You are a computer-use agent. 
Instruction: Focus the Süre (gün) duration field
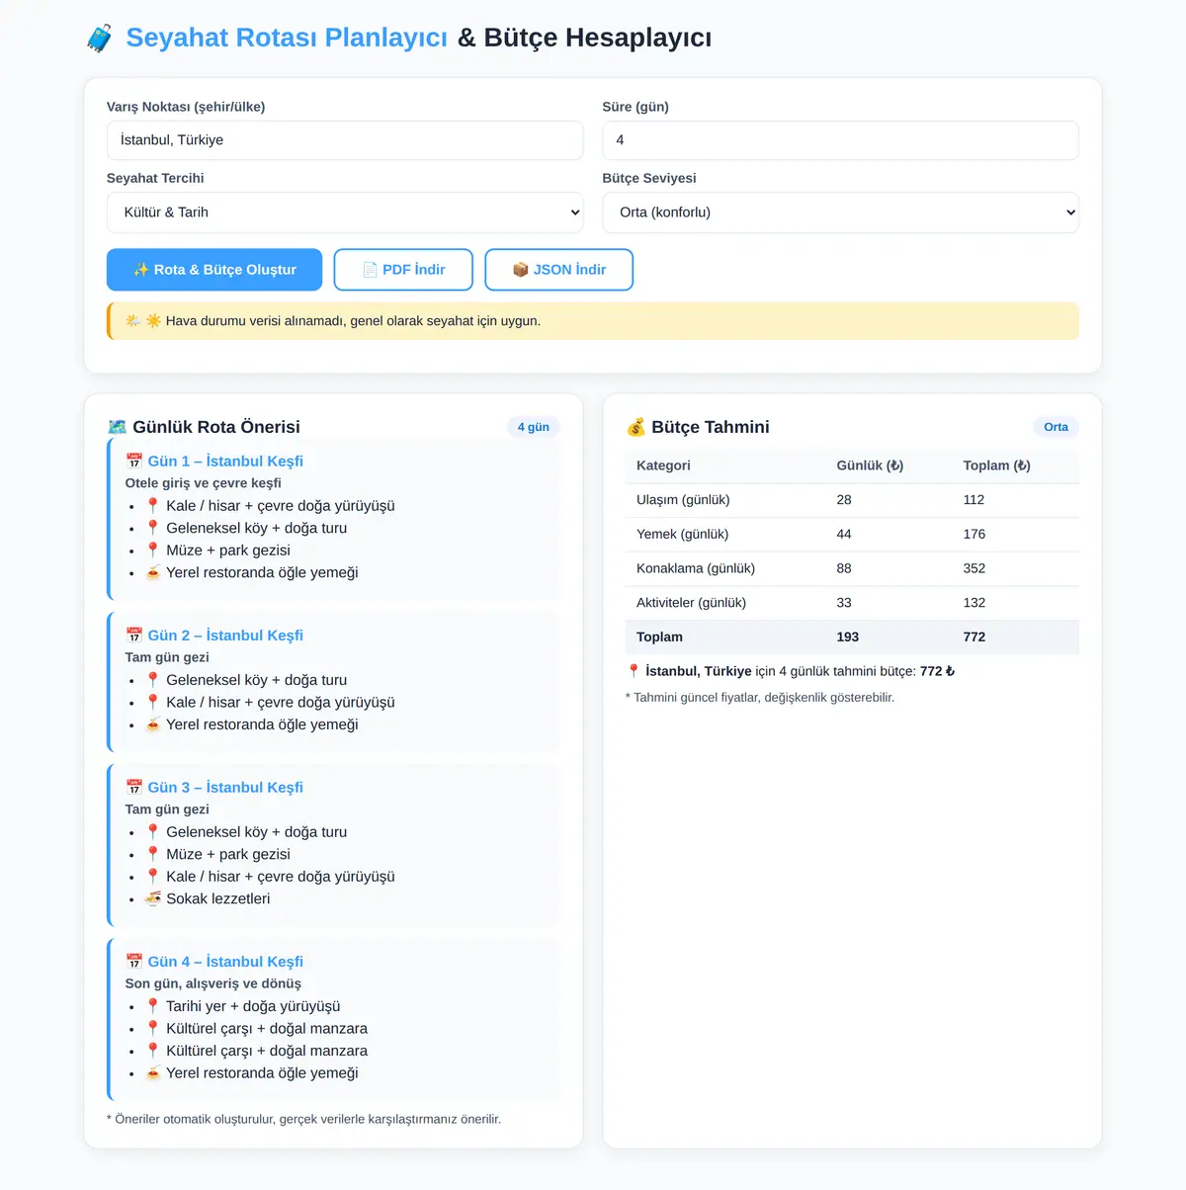coord(841,140)
